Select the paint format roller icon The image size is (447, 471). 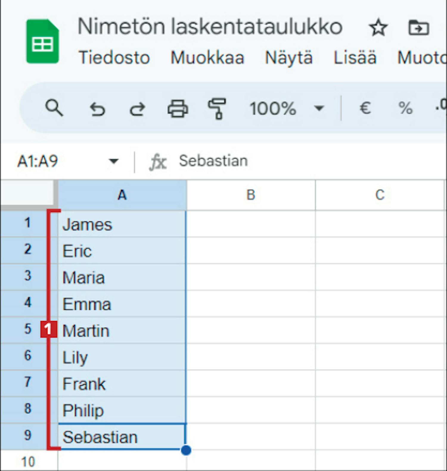[217, 109]
